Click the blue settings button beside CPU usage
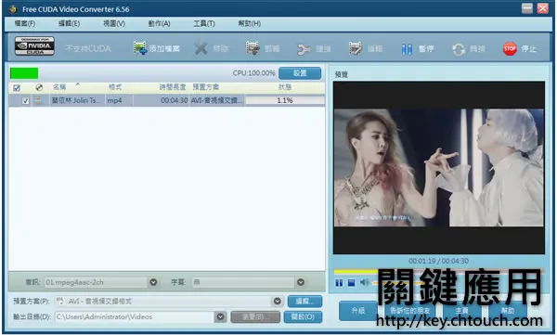 (300, 72)
